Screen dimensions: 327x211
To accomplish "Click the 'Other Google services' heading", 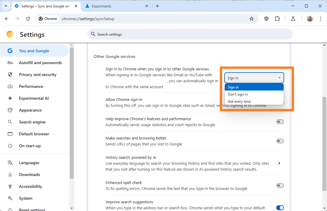I will pyautogui.click(x=114, y=56).
